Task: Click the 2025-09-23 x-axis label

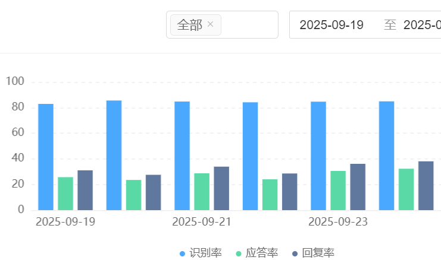Action: [x=338, y=222]
